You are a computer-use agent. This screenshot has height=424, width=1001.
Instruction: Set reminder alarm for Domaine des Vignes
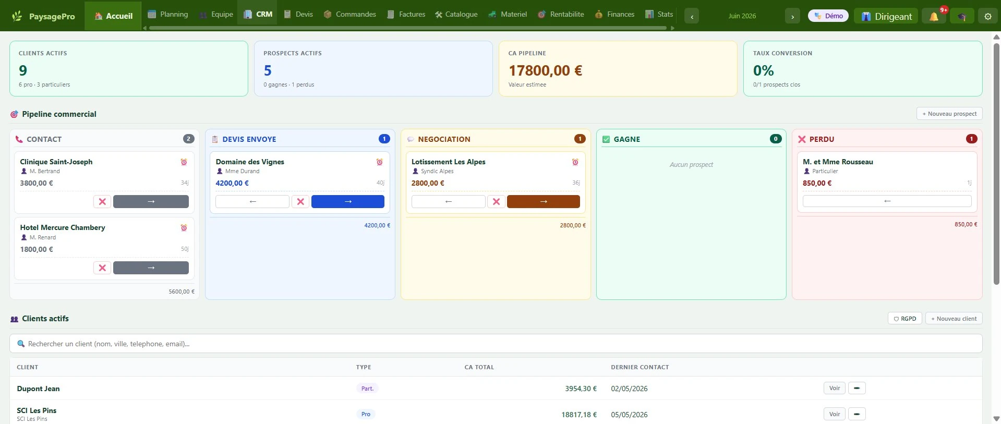[379, 162]
